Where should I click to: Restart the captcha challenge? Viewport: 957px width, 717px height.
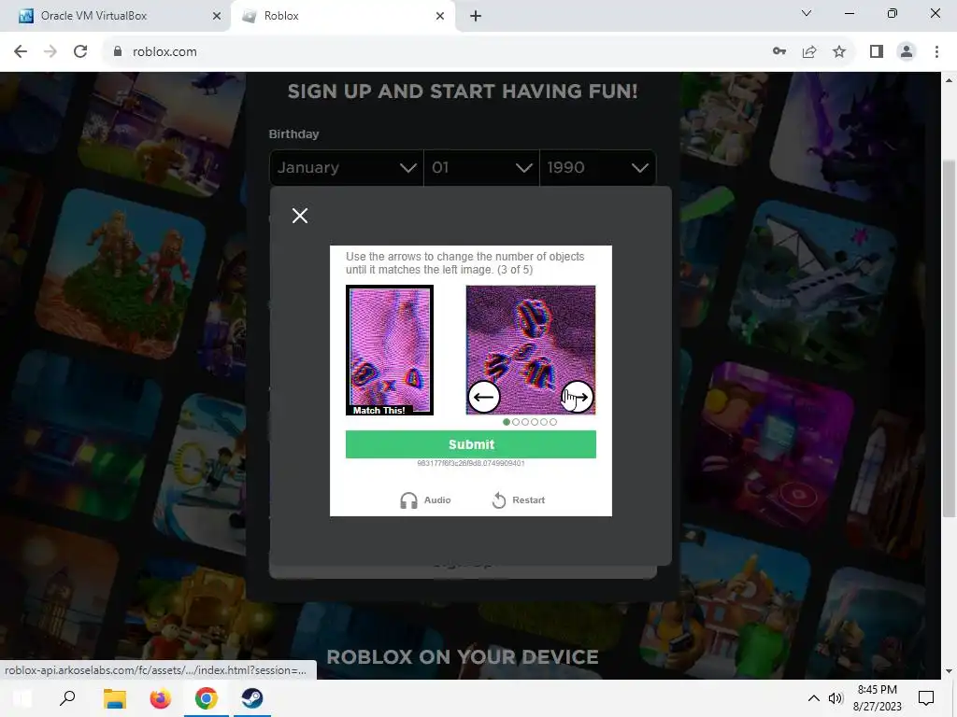tap(518, 500)
